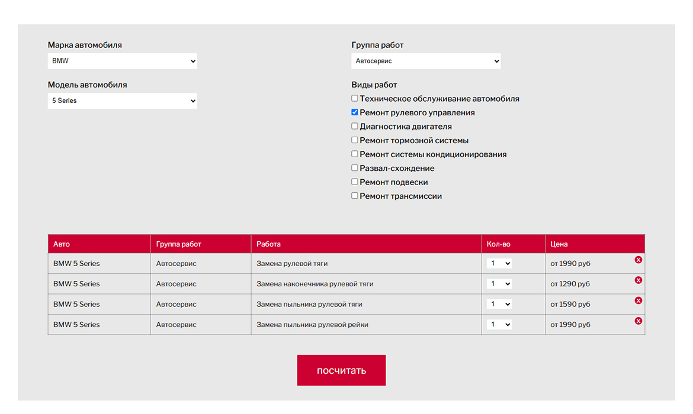Check 'Ремонт тормозной системы'
Viewport: 693px width, 414px height.
tap(354, 140)
